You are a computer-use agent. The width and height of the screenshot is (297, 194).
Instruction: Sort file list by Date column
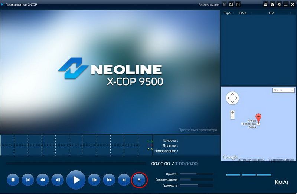coord(243,13)
